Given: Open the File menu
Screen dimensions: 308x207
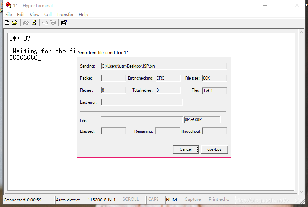Looking at the screenshot, I should point(9,14).
